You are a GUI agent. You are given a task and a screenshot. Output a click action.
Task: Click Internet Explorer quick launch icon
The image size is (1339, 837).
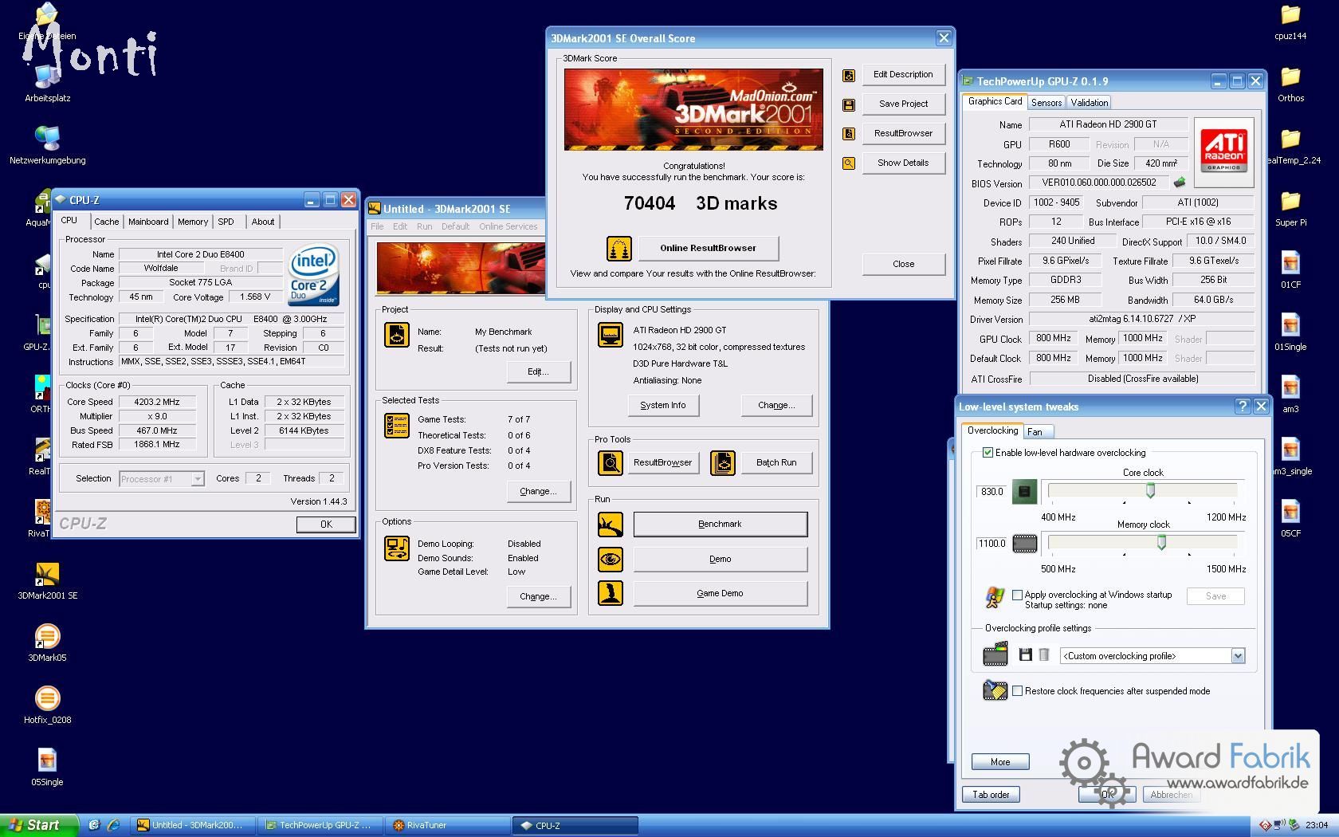tap(112, 826)
